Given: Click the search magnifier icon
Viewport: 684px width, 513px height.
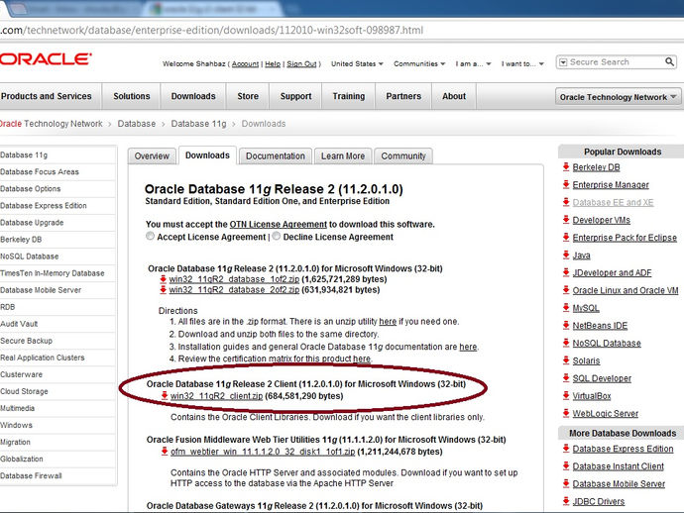Looking at the screenshot, I should tap(669, 61).
